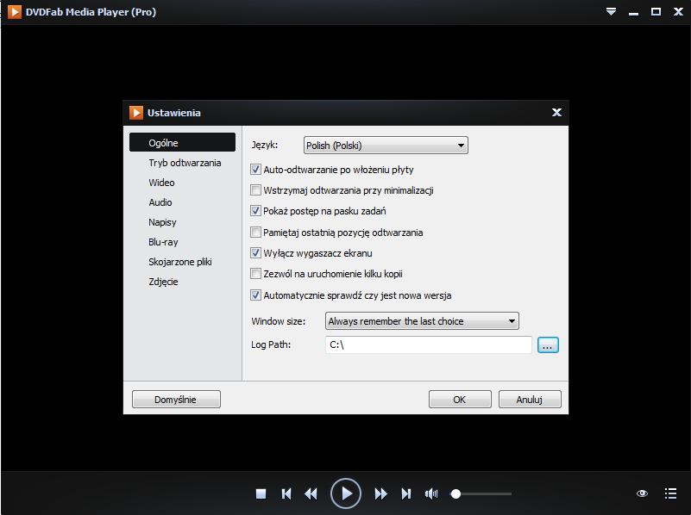Viewport: 691px width, 515px height.
Task: Browse for log path with ... button
Action: pyautogui.click(x=548, y=344)
